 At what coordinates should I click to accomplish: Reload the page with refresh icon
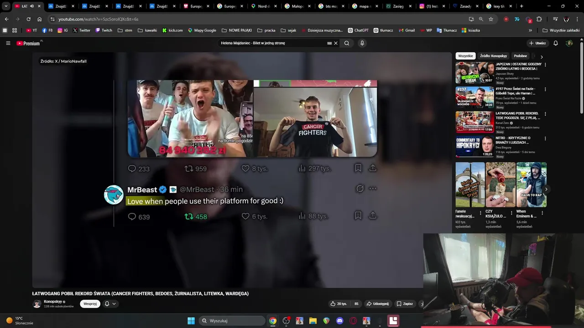pos(28,19)
